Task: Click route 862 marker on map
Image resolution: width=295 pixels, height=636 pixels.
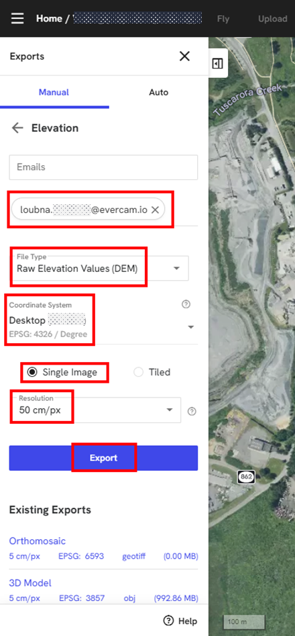Action: click(246, 477)
